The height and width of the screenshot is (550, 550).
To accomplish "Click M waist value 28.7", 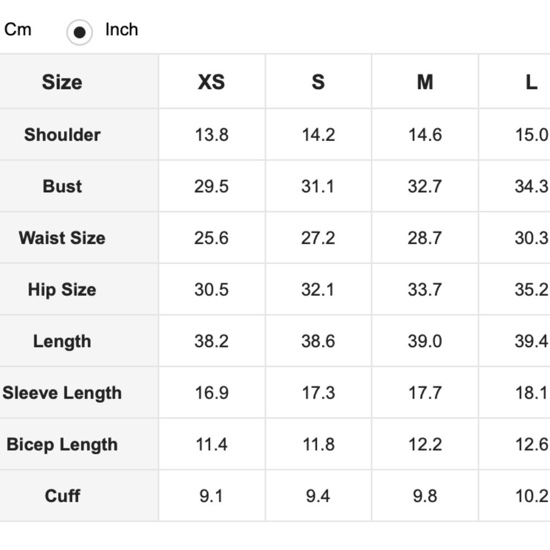I will [x=425, y=238].
